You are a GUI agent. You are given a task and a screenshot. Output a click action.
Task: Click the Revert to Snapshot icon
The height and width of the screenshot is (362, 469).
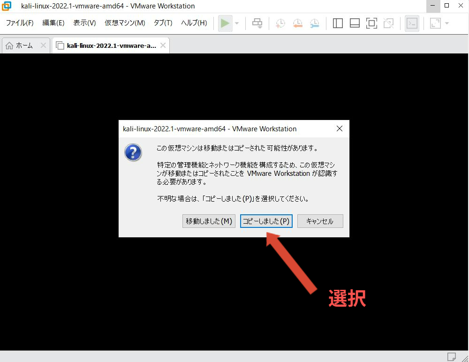(298, 23)
